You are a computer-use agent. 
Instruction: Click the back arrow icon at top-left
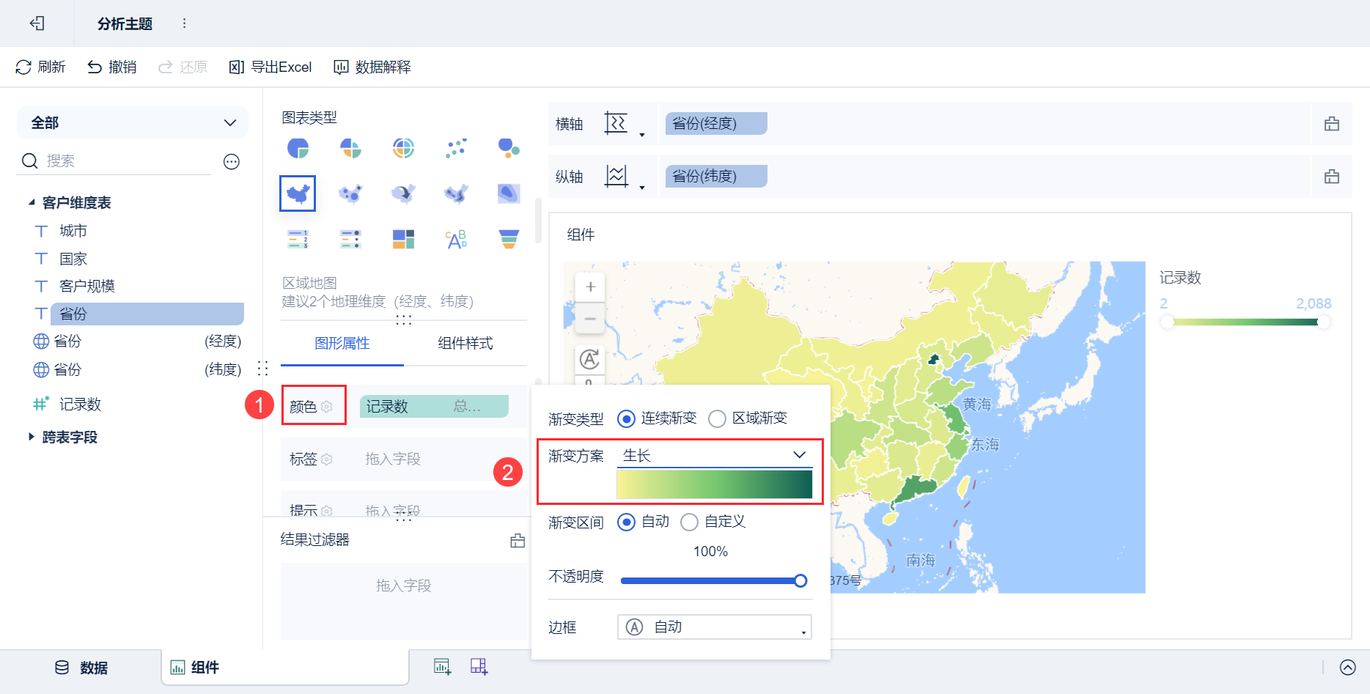[37, 23]
